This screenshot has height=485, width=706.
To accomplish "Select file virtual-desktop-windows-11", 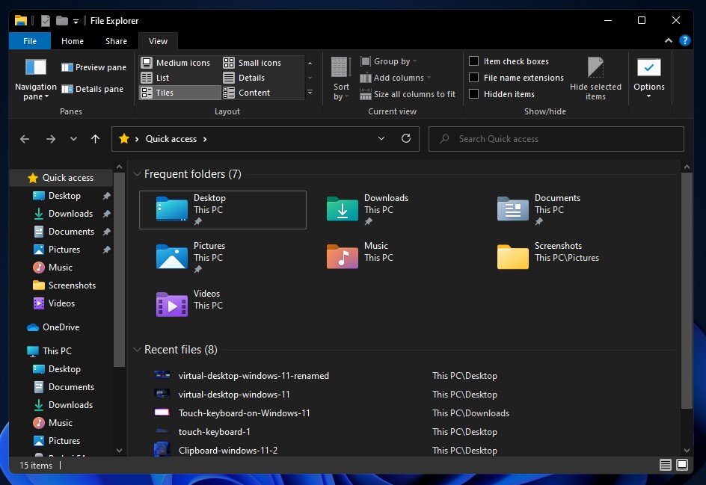I will (x=234, y=395).
